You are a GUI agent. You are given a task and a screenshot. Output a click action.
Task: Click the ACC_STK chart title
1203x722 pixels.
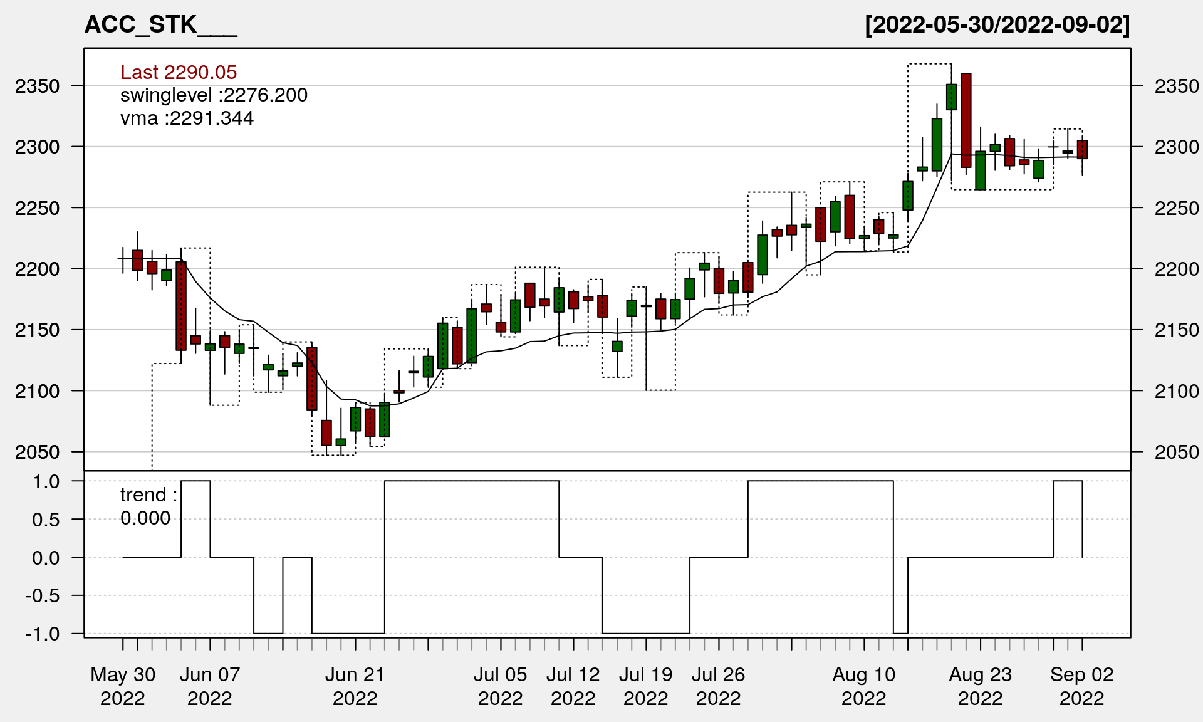click(x=160, y=24)
